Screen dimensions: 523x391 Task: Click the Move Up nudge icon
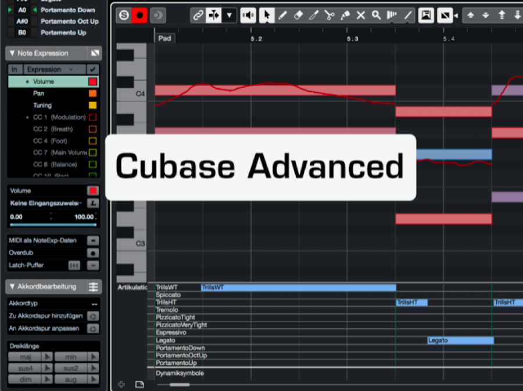[x=470, y=15]
